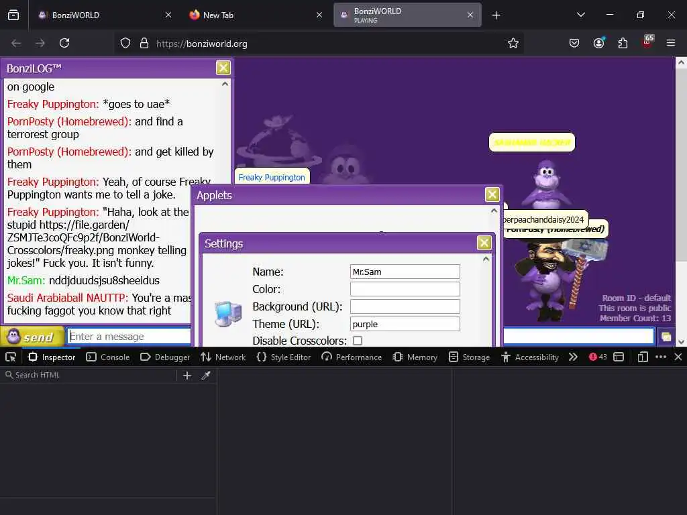Open the Debugger panel
This screenshot has height=515, width=687.
point(165,357)
